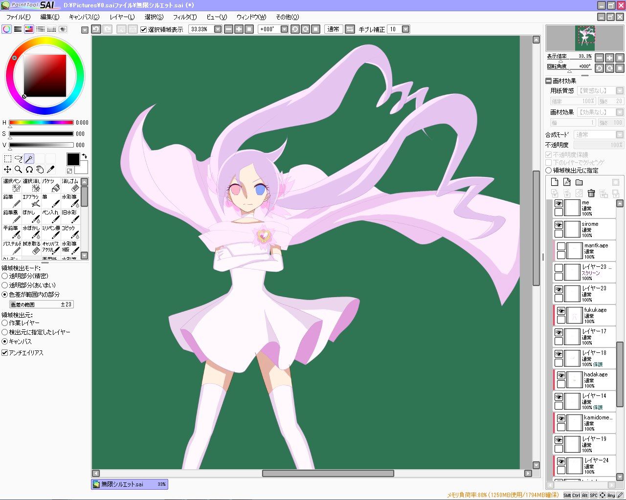
Task: Select the rectangular selection tool
Action: 8,159
